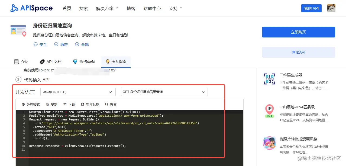Open 探索 in top navigation
Screen dimensions: 346x166
pos(84,8)
